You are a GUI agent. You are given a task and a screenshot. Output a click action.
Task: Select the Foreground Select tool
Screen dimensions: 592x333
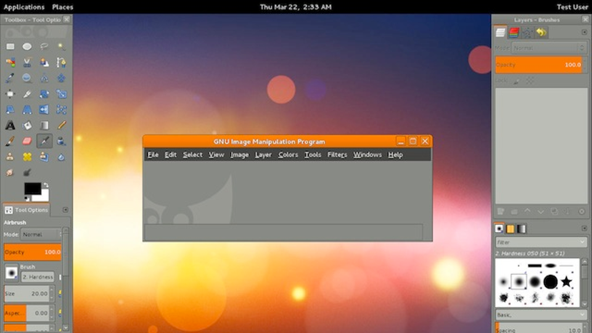pyautogui.click(x=44, y=62)
